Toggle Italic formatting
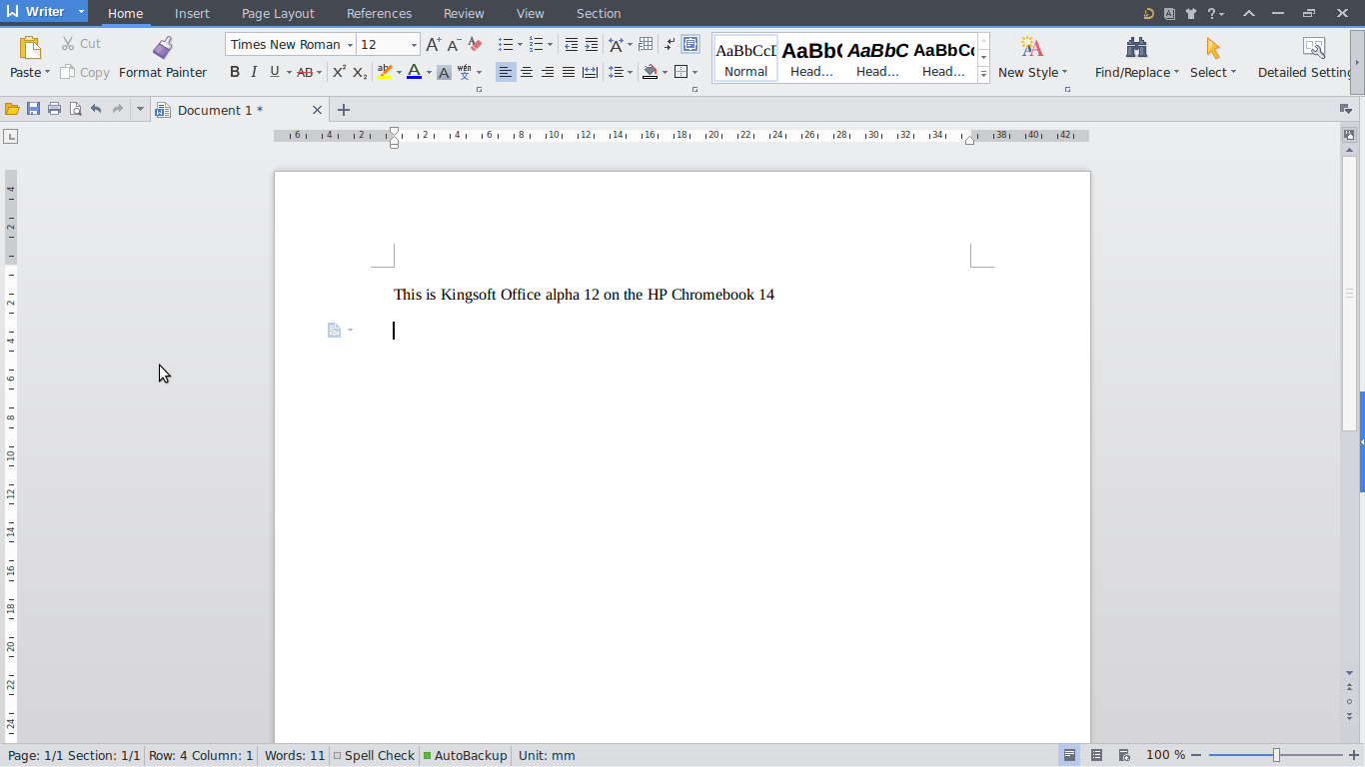 coord(254,72)
